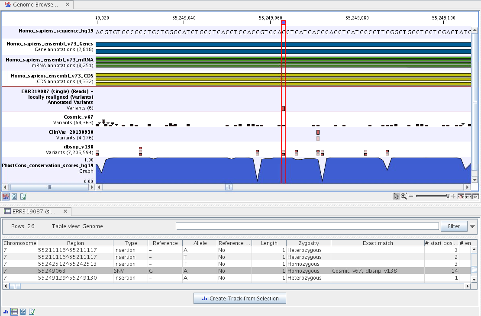The width and height of the screenshot is (481, 316).
Task: Toggle the table view in the bottom panel
Action: click(x=14, y=311)
